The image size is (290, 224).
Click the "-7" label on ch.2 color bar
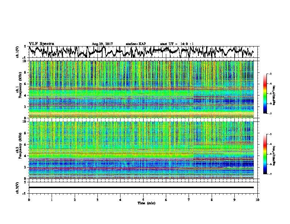270,174
